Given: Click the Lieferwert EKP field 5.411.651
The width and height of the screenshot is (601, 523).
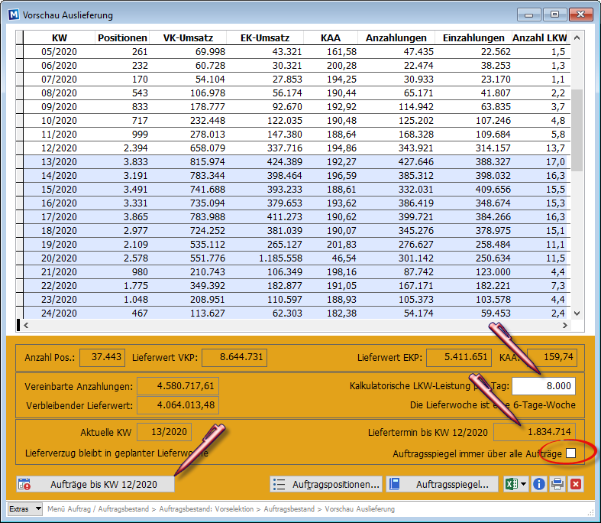Looking at the screenshot, I should click(x=459, y=357).
